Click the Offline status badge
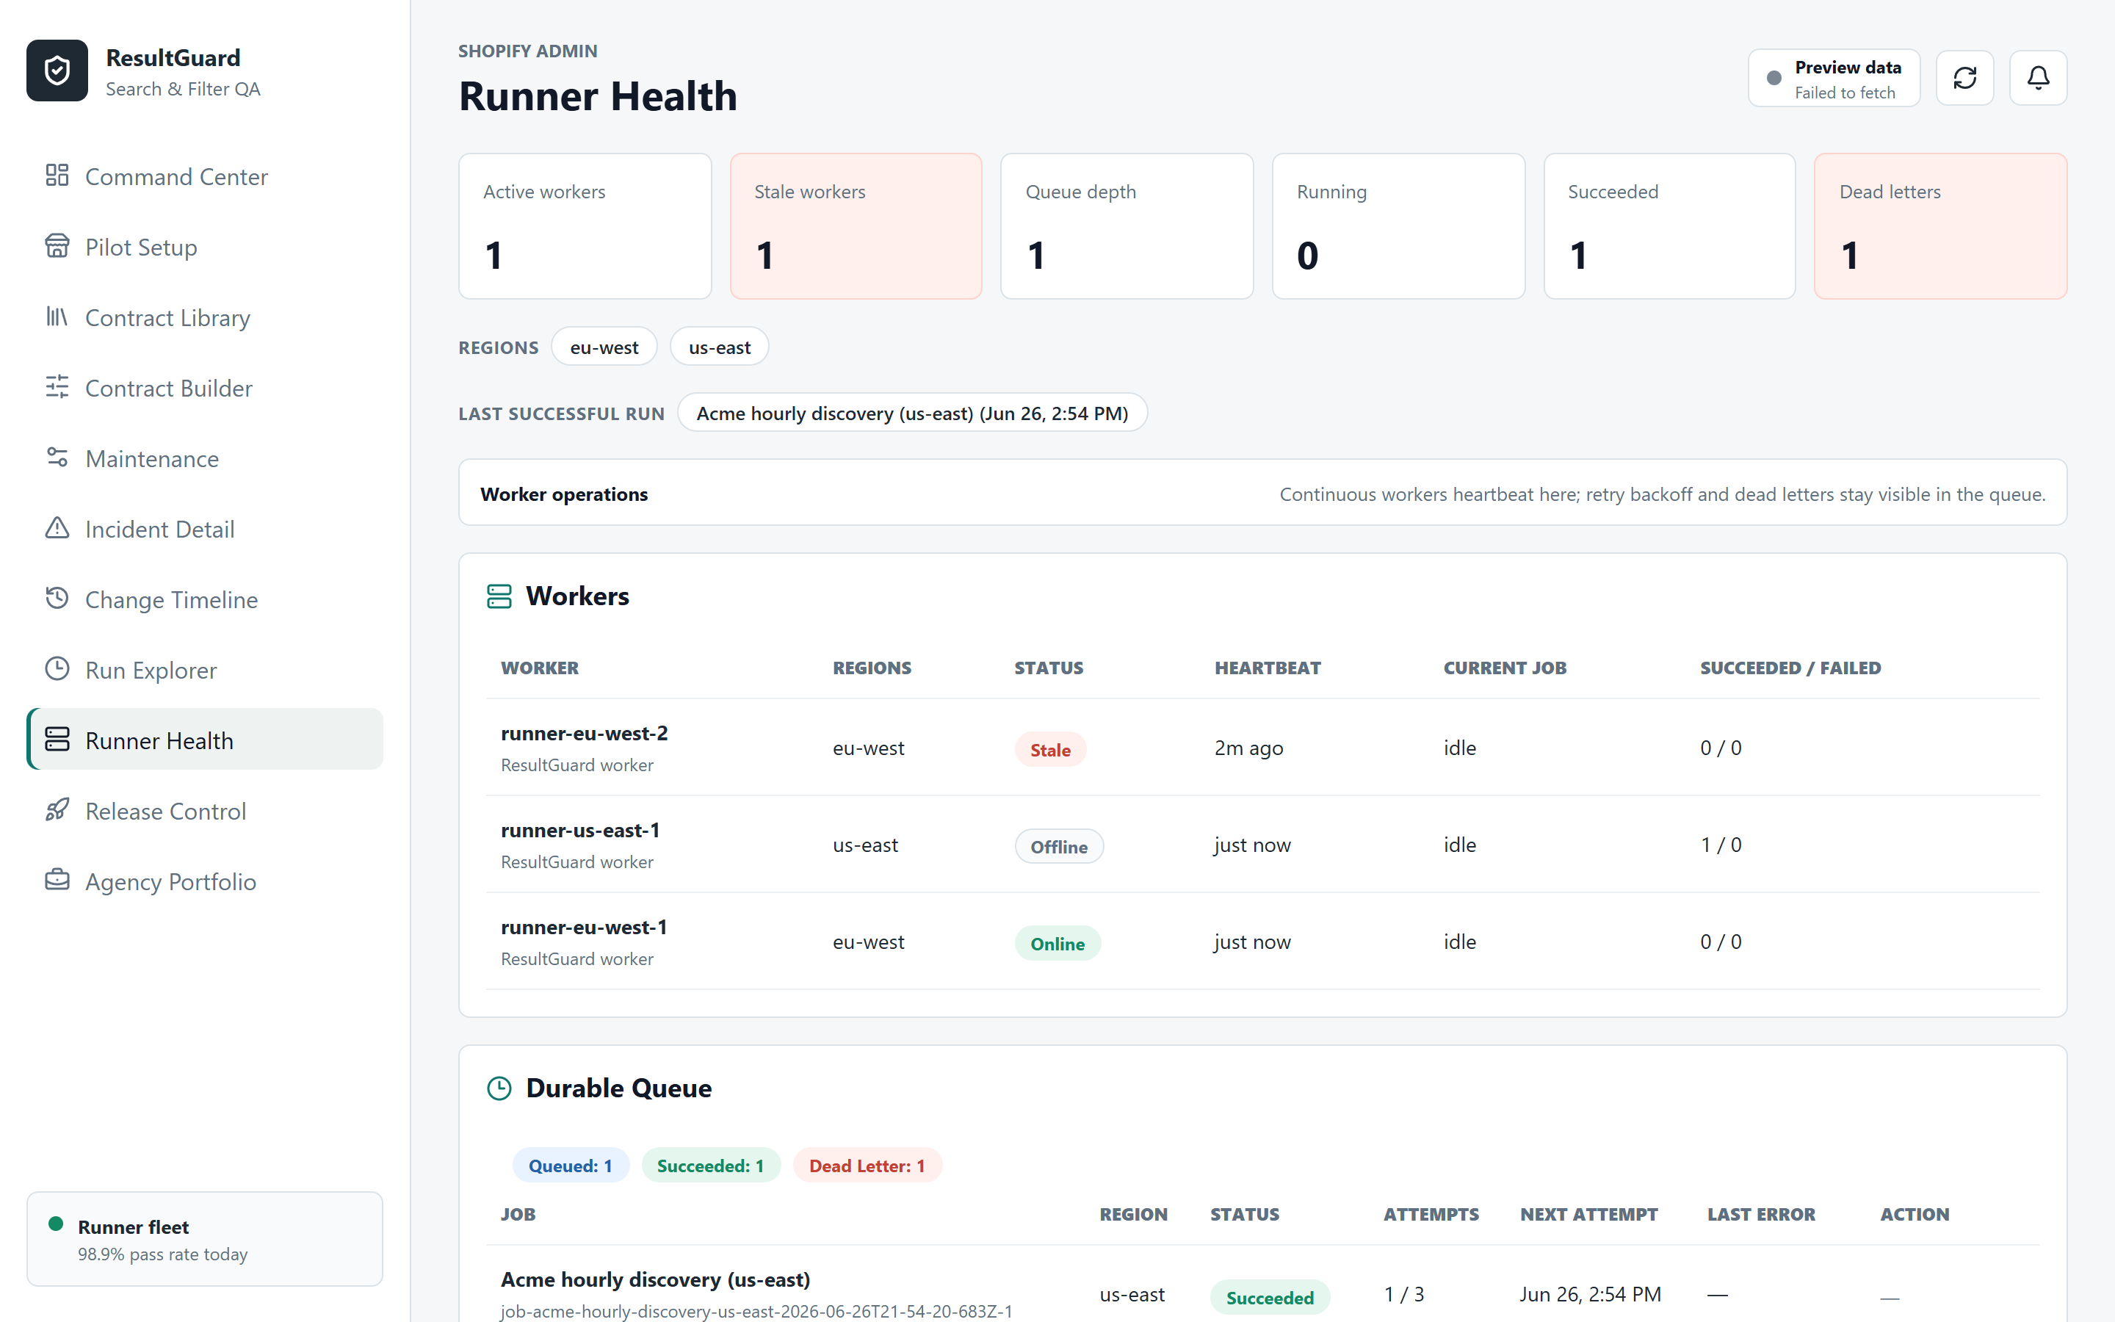This screenshot has width=2115, height=1322. click(x=1058, y=846)
